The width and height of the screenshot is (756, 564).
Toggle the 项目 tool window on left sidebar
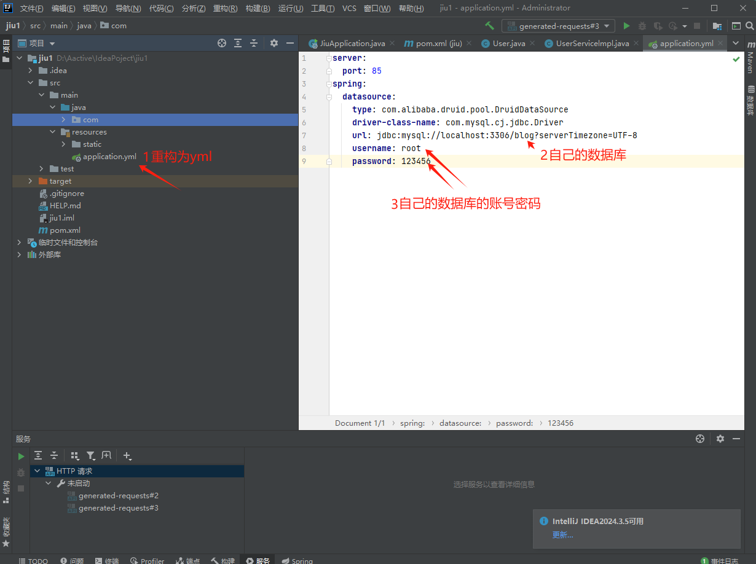(6, 51)
